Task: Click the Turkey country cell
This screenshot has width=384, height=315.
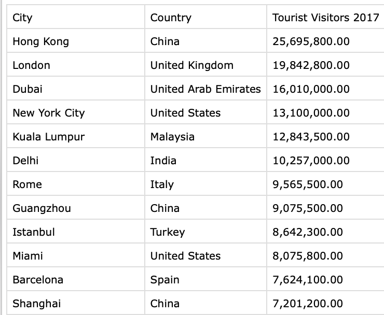Action: point(167,232)
